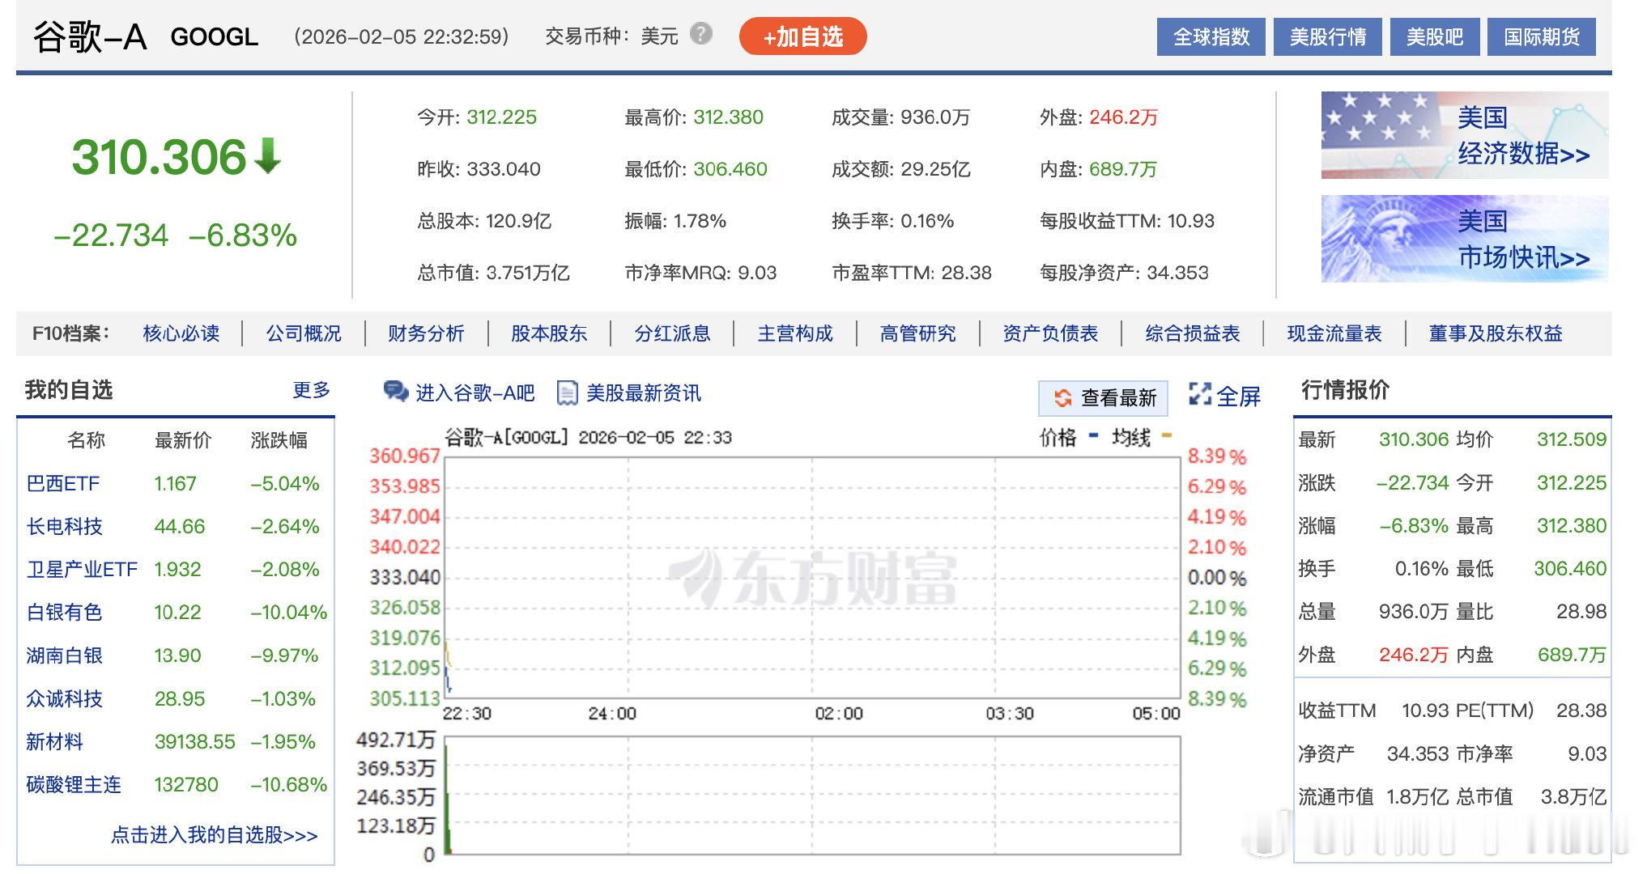Click the question mark help icon
This screenshot has height=874, width=1647.
tap(701, 34)
